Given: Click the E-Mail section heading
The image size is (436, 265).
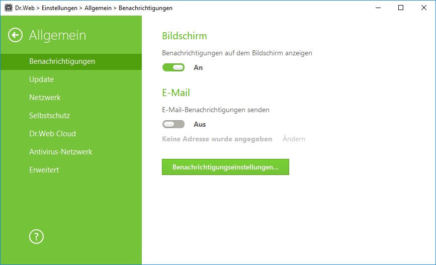Looking at the screenshot, I should click(x=176, y=93).
